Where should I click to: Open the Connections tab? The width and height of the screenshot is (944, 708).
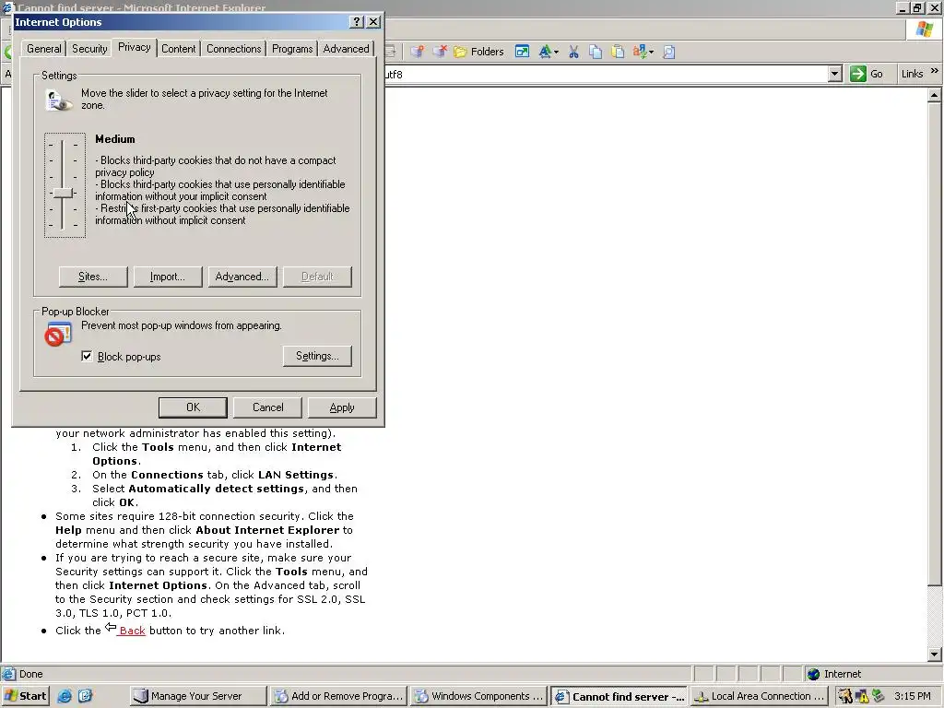[233, 49]
